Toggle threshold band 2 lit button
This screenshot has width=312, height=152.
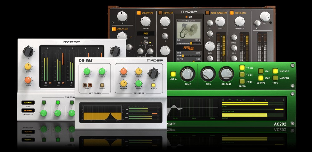tap(58, 103)
